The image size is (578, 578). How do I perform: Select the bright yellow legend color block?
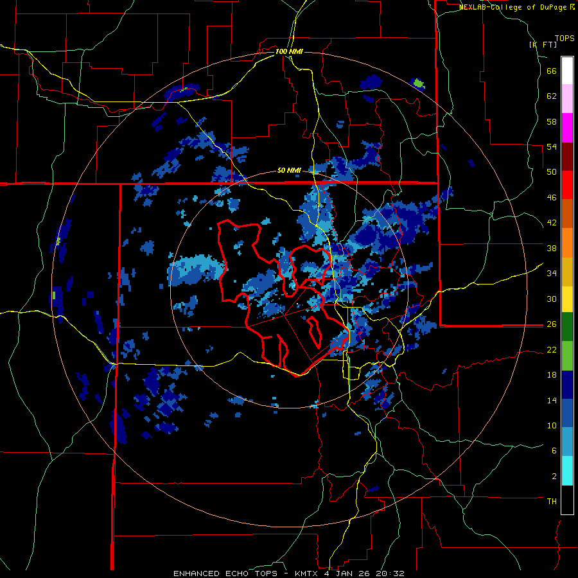(567, 299)
